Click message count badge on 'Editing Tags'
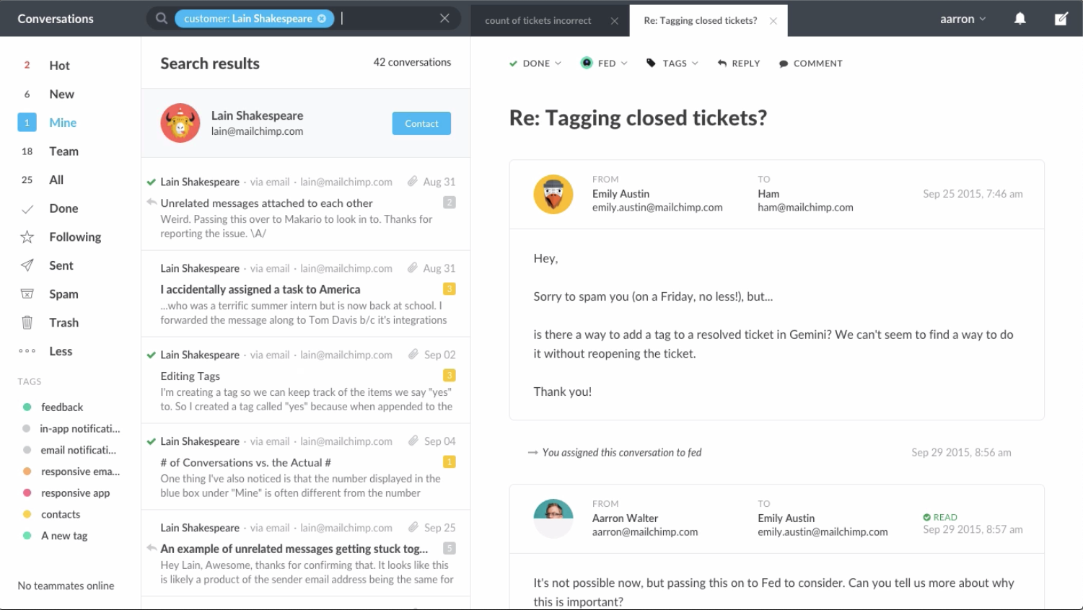This screenshot has height=610, width=1083. [x=449, y=375]
